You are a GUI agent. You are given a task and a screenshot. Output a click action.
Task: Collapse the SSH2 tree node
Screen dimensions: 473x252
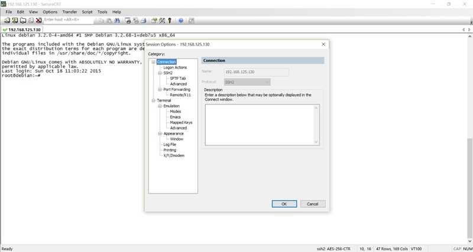pos(160,73)
